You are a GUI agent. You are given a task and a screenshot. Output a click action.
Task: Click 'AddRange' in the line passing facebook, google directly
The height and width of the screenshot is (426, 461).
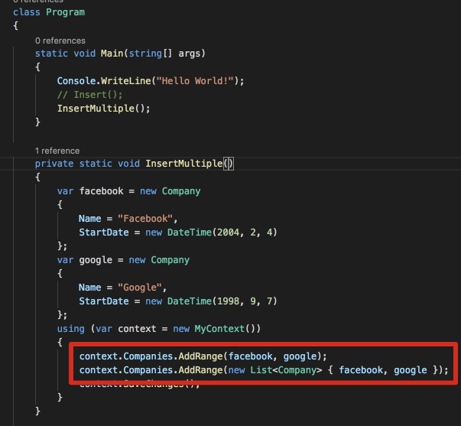[x=200, y=356]
